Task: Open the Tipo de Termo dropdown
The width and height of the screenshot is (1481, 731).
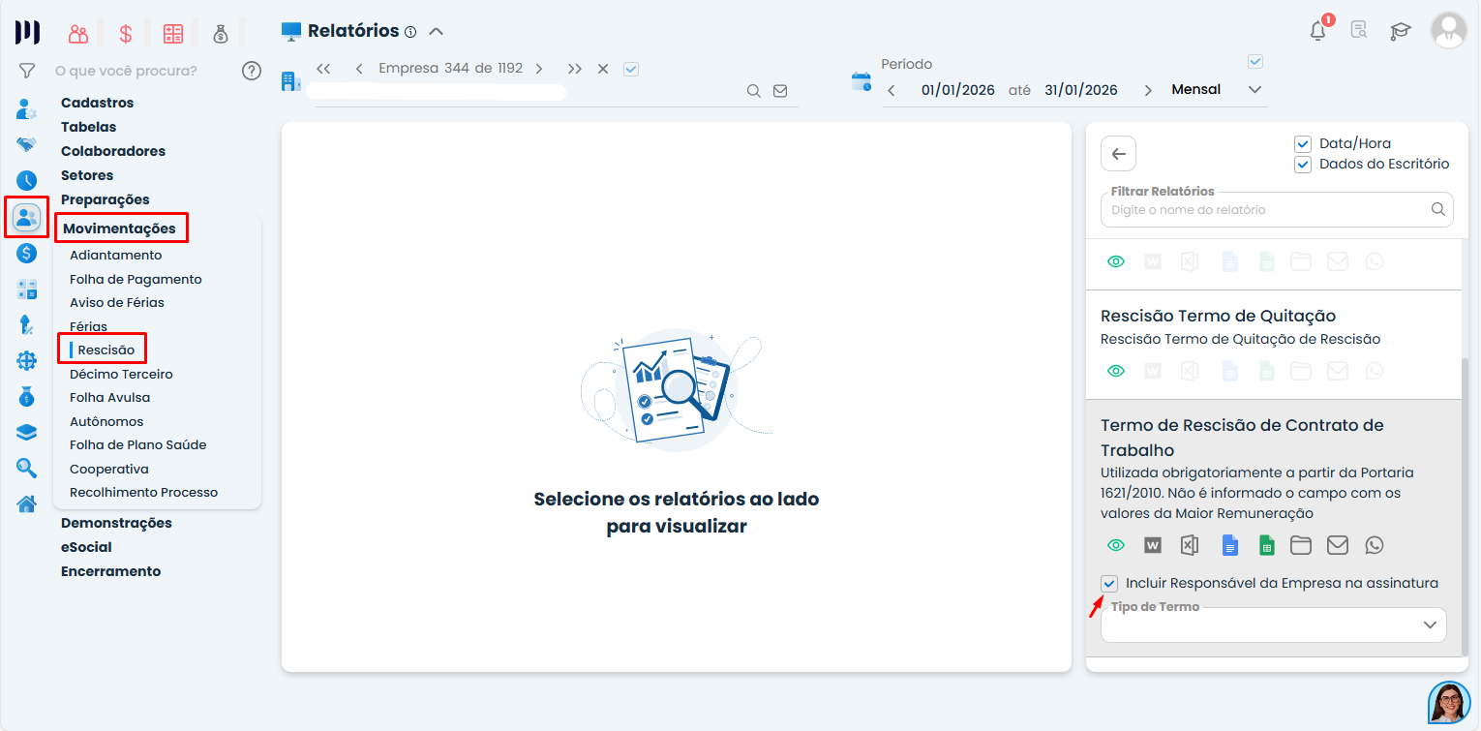Action: point(1274,625)
